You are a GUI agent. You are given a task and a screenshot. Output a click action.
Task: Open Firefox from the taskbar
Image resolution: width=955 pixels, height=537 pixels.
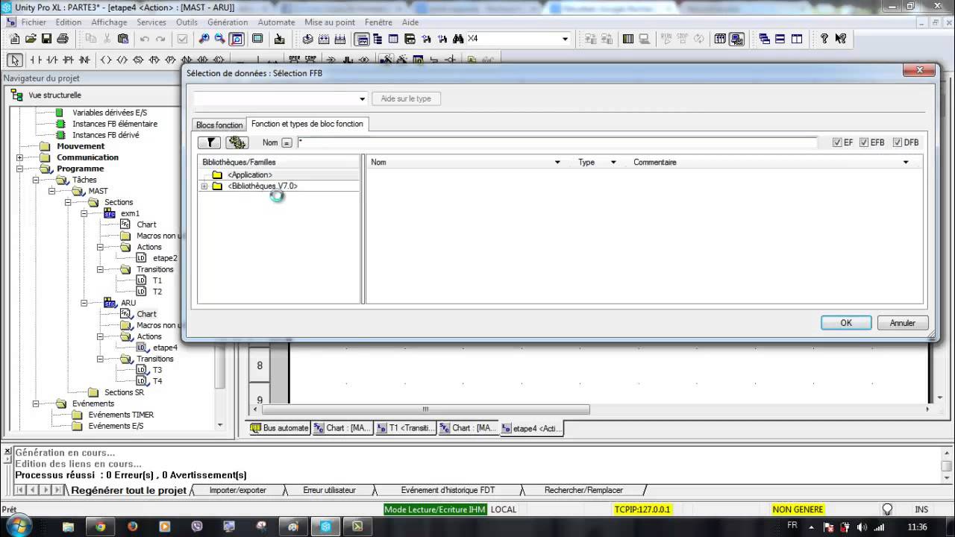pos(133,527)
